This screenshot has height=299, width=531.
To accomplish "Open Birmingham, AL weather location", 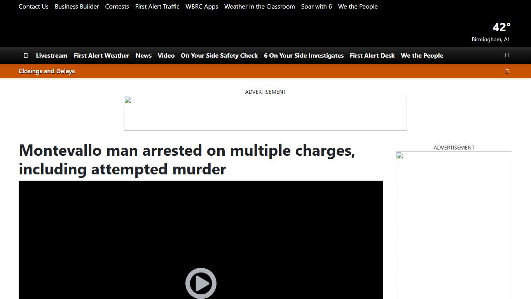I will pos(491,39).
